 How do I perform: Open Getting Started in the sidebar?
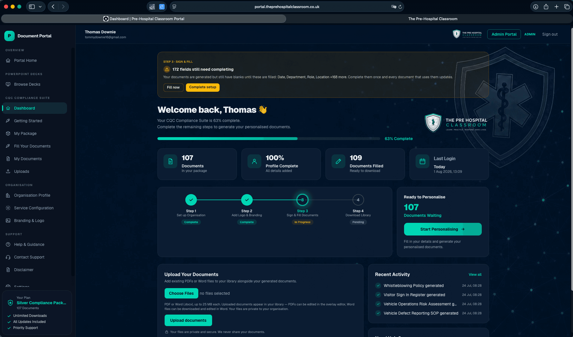pyautogui.click(x=35, y=121)
